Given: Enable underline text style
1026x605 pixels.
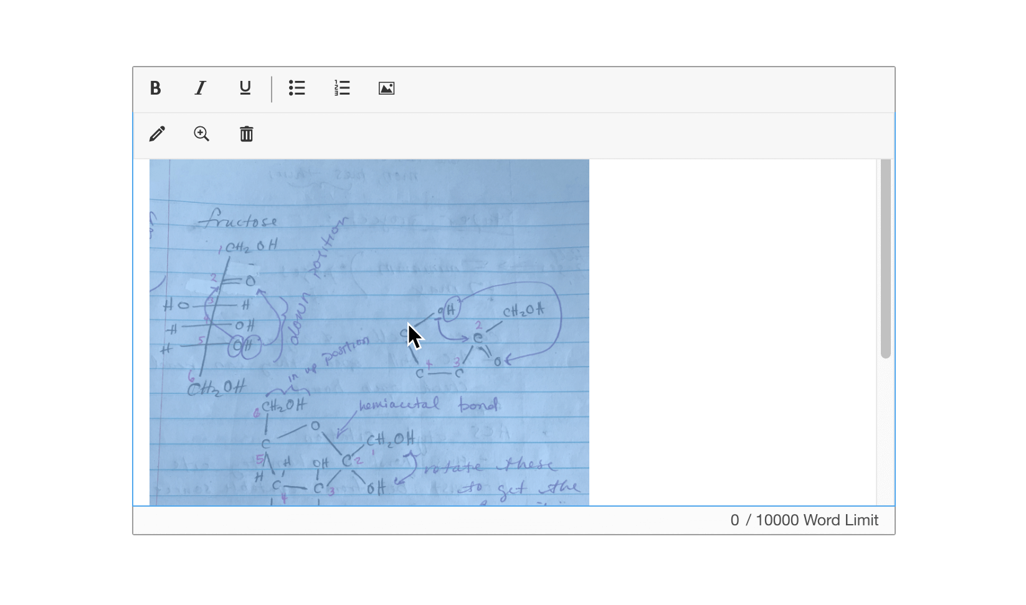Looking at the screenshot, I should coord(245,88).
